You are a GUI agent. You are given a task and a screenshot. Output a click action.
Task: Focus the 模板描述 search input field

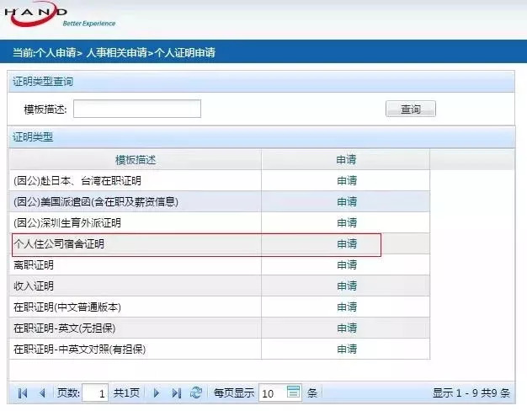(x=137, y=109)
